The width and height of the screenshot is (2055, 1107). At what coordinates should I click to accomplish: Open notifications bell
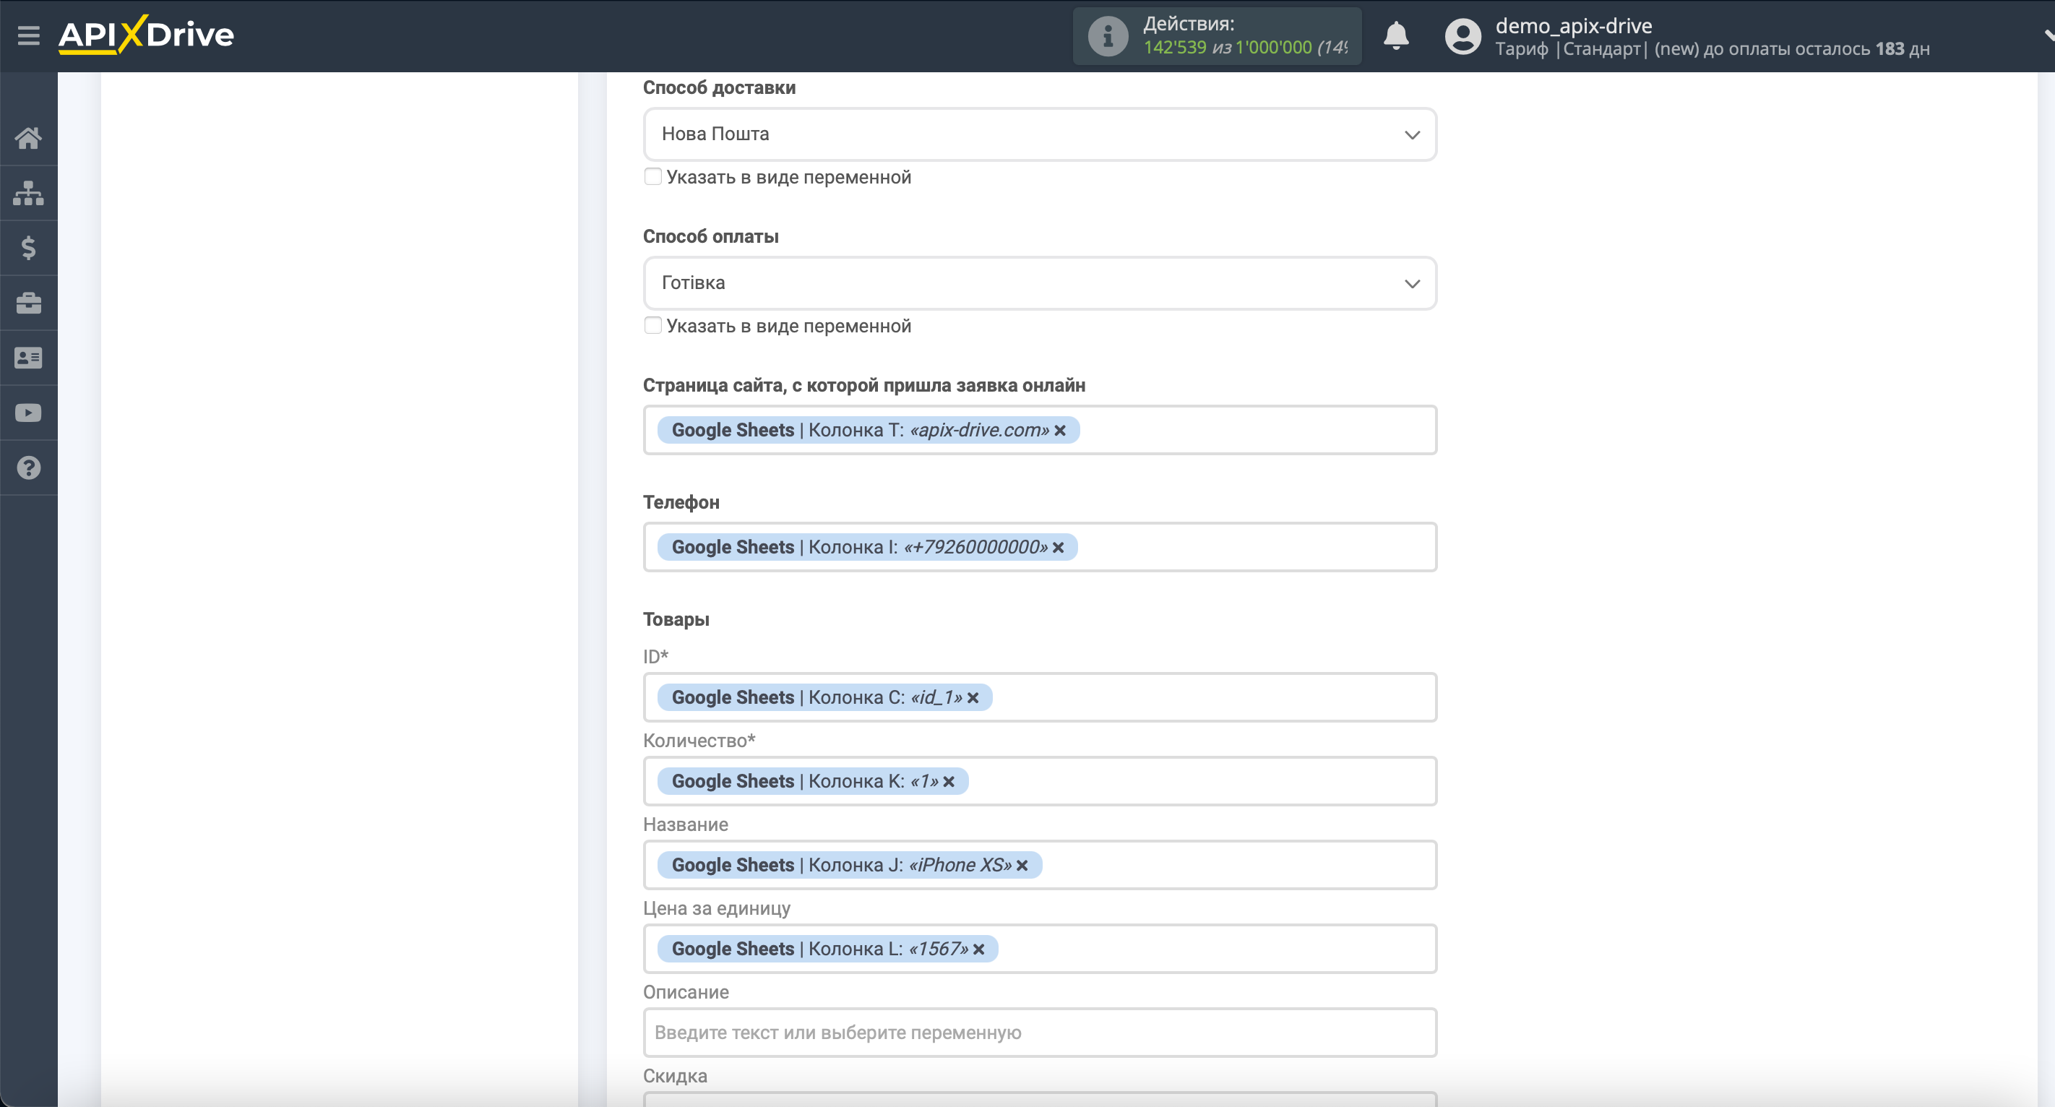(x=1396, y=36)
